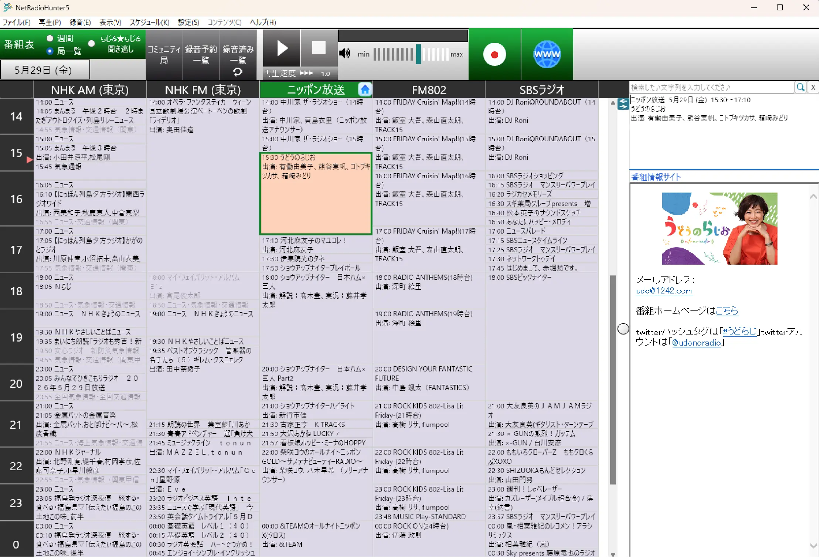This screenshot has height=557, width=820.
Task: Click the info panel scroll-up chevron
Action: 813,197
